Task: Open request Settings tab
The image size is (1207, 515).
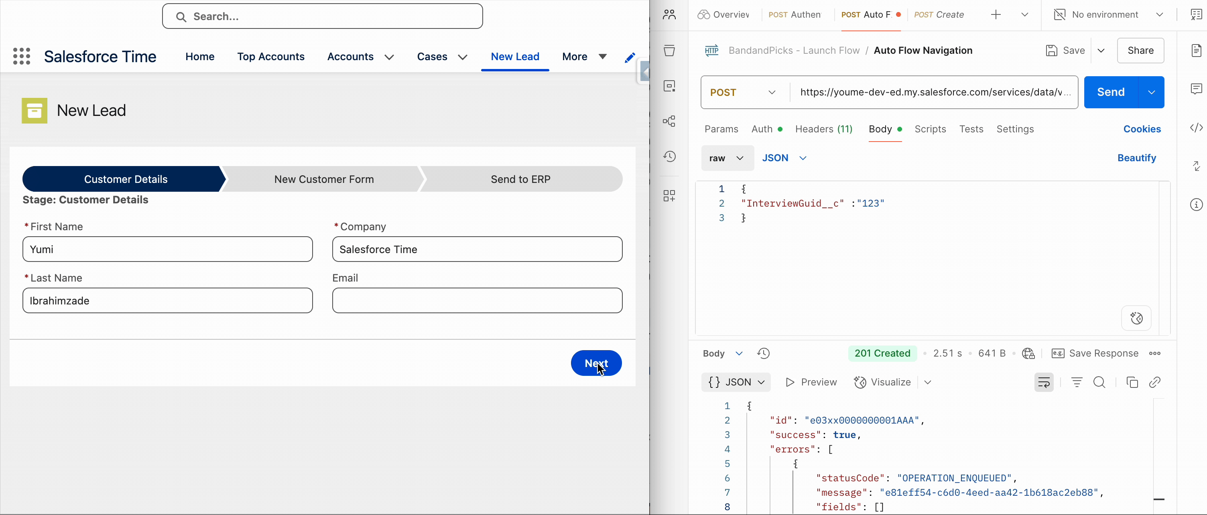Action: 1015,129
